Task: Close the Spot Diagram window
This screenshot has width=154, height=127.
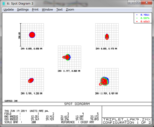Action: tap(147, 3)
